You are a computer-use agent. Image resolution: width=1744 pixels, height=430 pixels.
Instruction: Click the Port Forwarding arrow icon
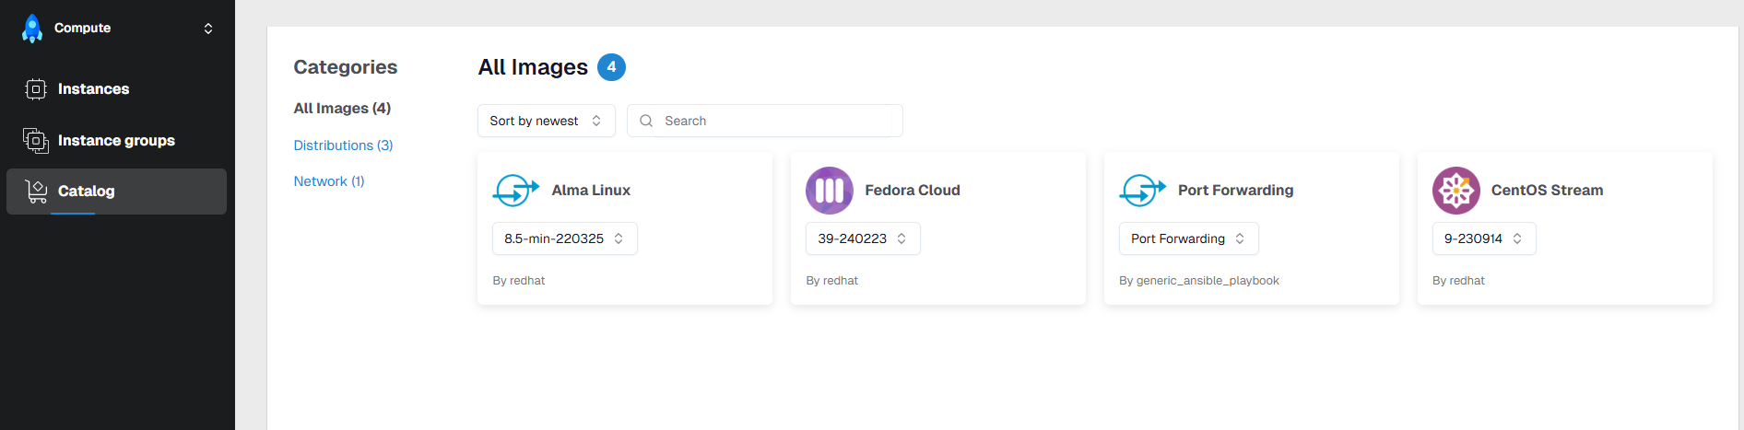1142,191
